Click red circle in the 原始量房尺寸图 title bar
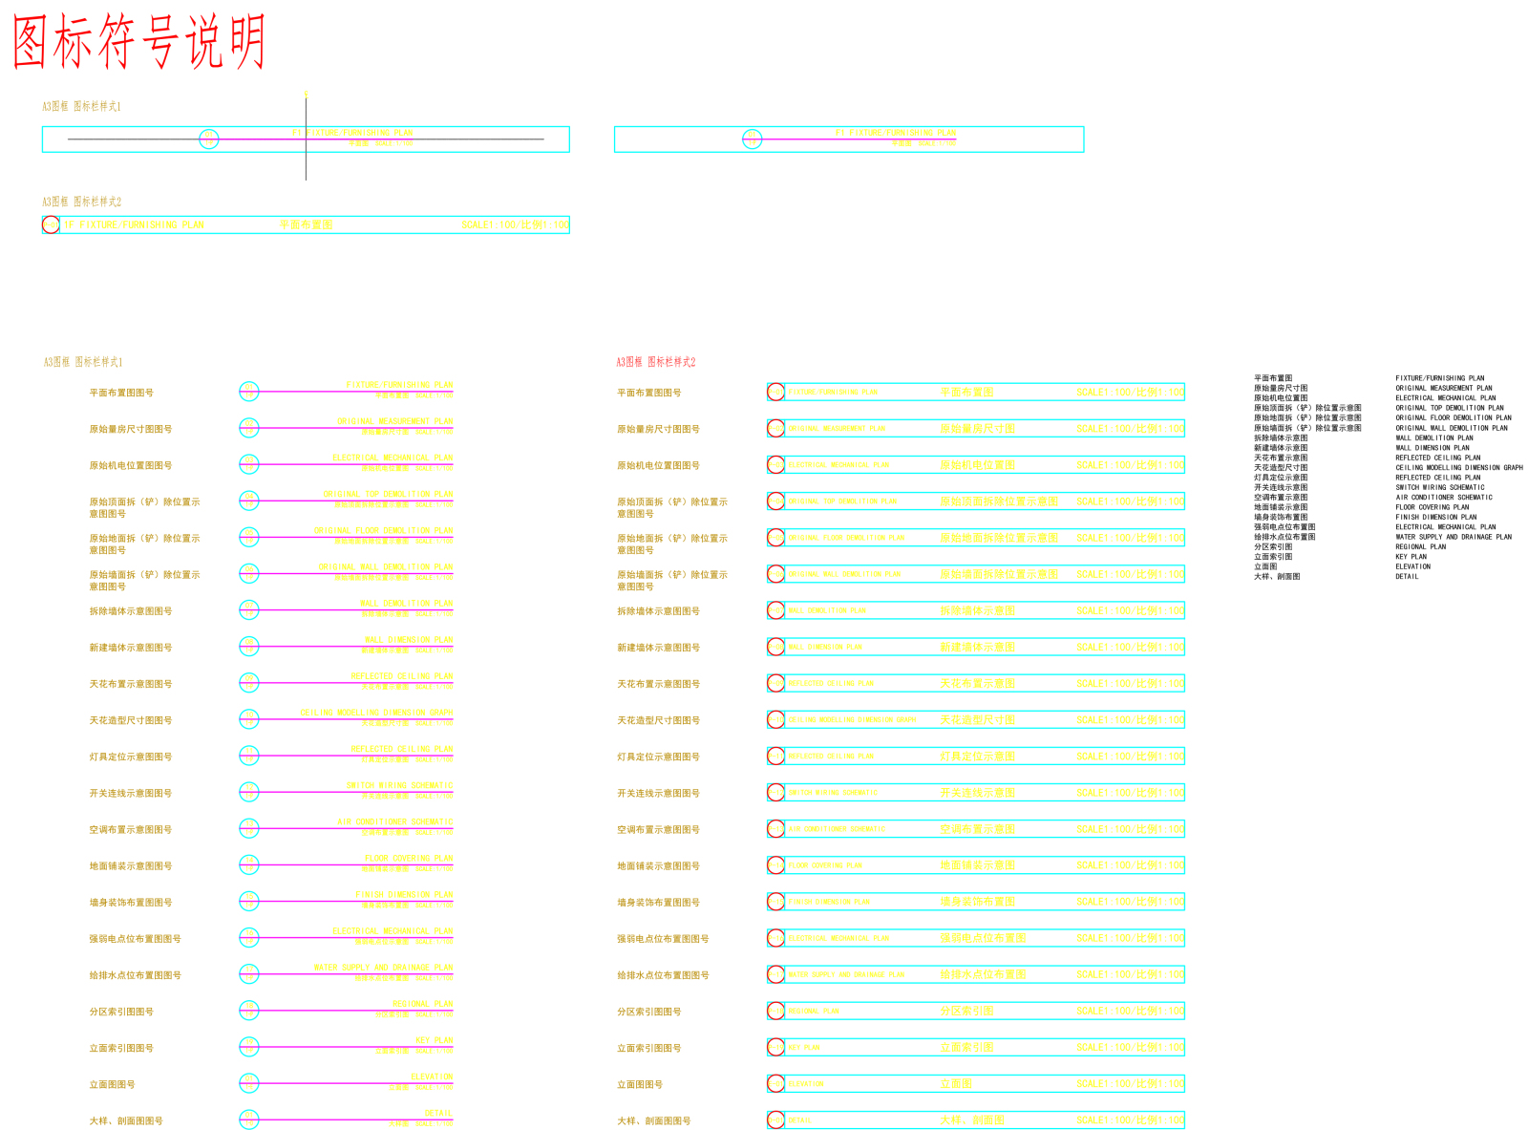This screenshot has width=1528, height=1130. click(776, 428)
